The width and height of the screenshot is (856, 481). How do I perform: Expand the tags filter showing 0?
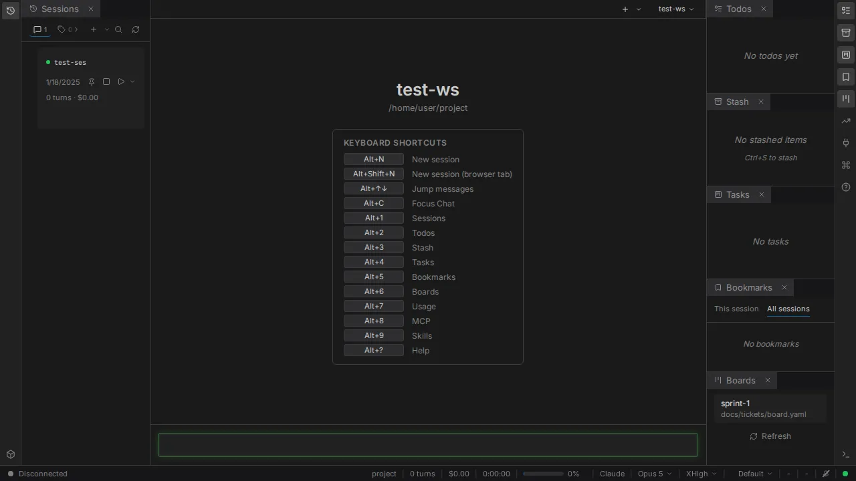point(68,29)
